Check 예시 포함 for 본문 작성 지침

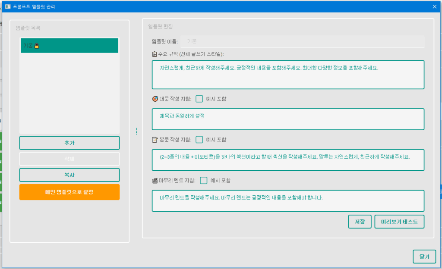199,139
